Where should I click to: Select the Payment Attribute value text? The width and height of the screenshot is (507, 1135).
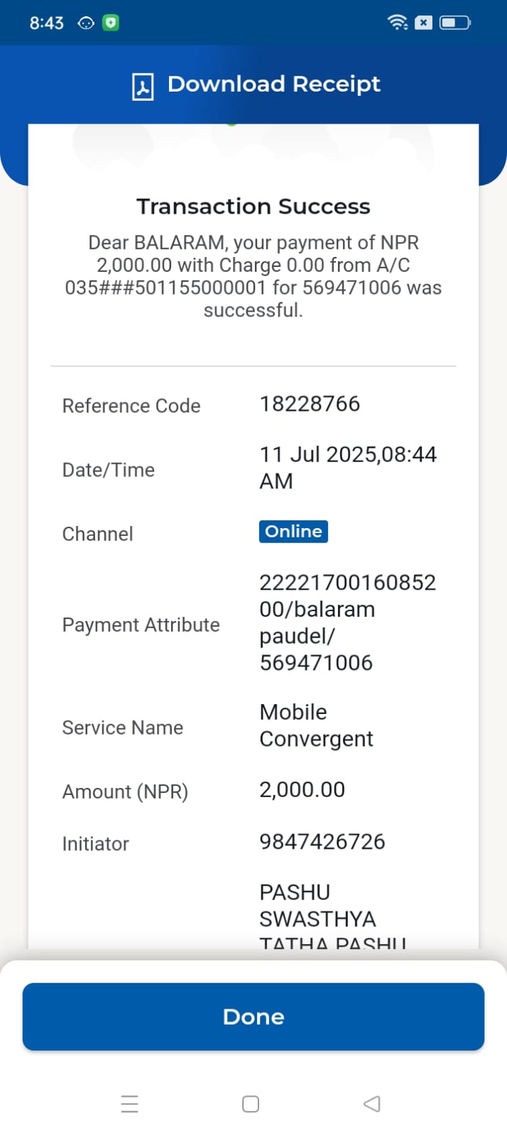pyautogui.click(x=348, y=623)
